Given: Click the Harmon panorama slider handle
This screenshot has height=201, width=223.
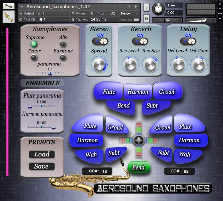Looking at the screenshot, I should (x=53, y=127).
